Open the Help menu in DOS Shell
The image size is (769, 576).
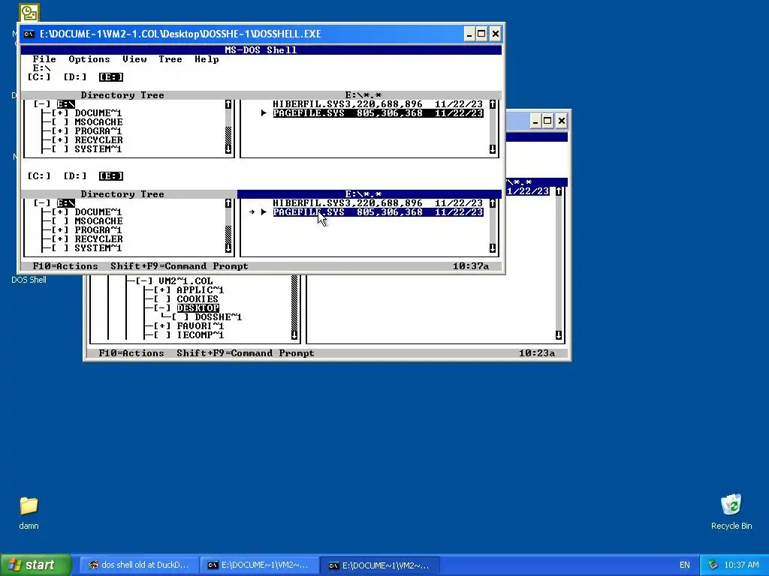(207, 59)
